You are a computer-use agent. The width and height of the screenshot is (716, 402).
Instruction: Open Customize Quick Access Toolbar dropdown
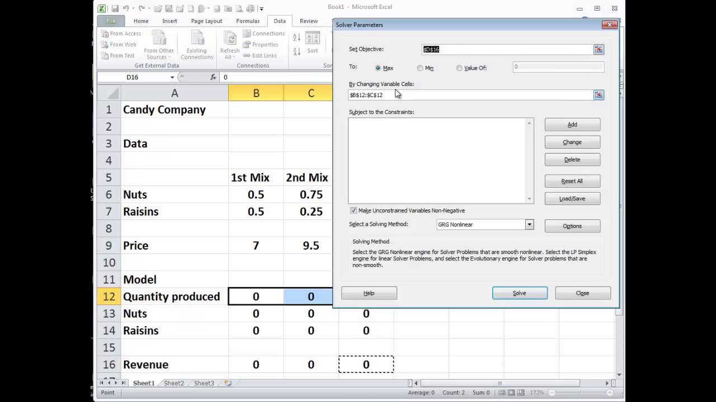point(261,9)
